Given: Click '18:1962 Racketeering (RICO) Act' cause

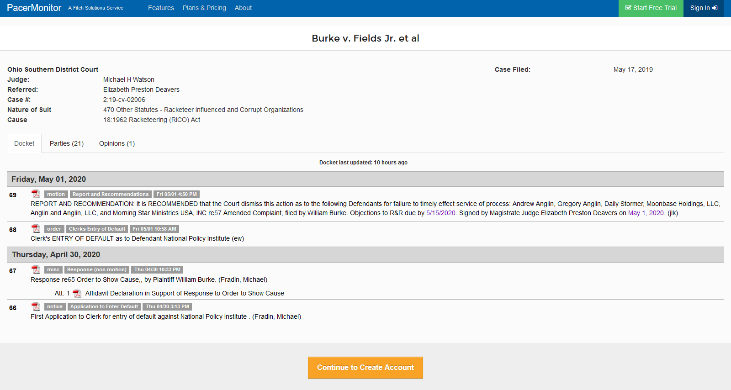Looking at the screenshot, I should point(152,120).
